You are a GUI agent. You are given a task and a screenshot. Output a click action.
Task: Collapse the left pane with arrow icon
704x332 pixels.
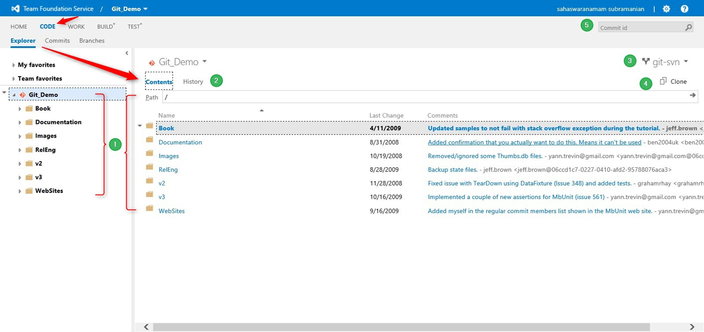pos(127,53)
